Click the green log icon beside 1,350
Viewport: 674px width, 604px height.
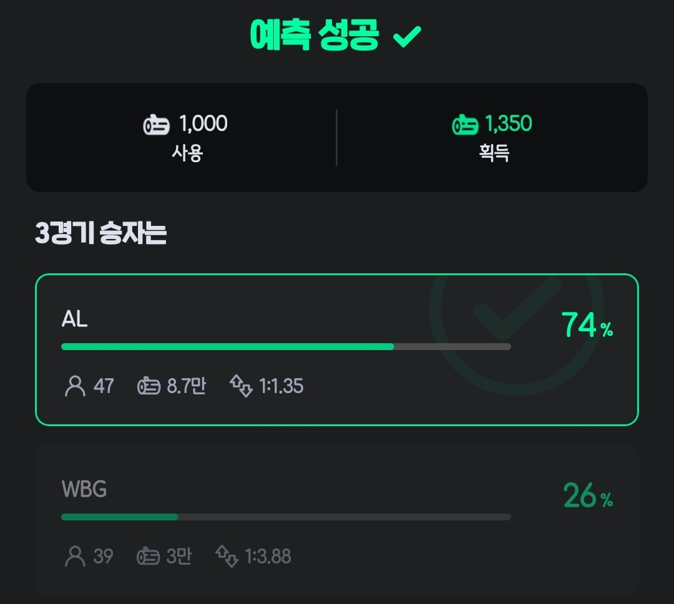tap(465, 125)
